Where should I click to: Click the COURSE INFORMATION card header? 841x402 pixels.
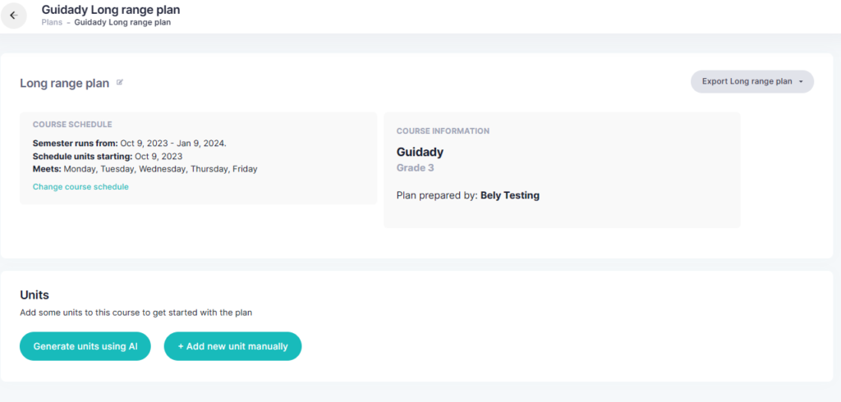[443, 130]
